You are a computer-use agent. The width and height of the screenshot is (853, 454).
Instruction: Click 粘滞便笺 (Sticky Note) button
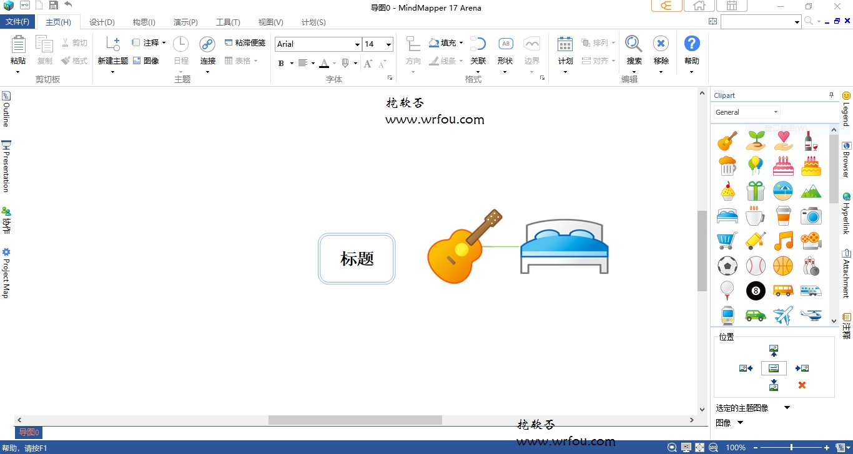pyautogui.click(x=245, y=43)
